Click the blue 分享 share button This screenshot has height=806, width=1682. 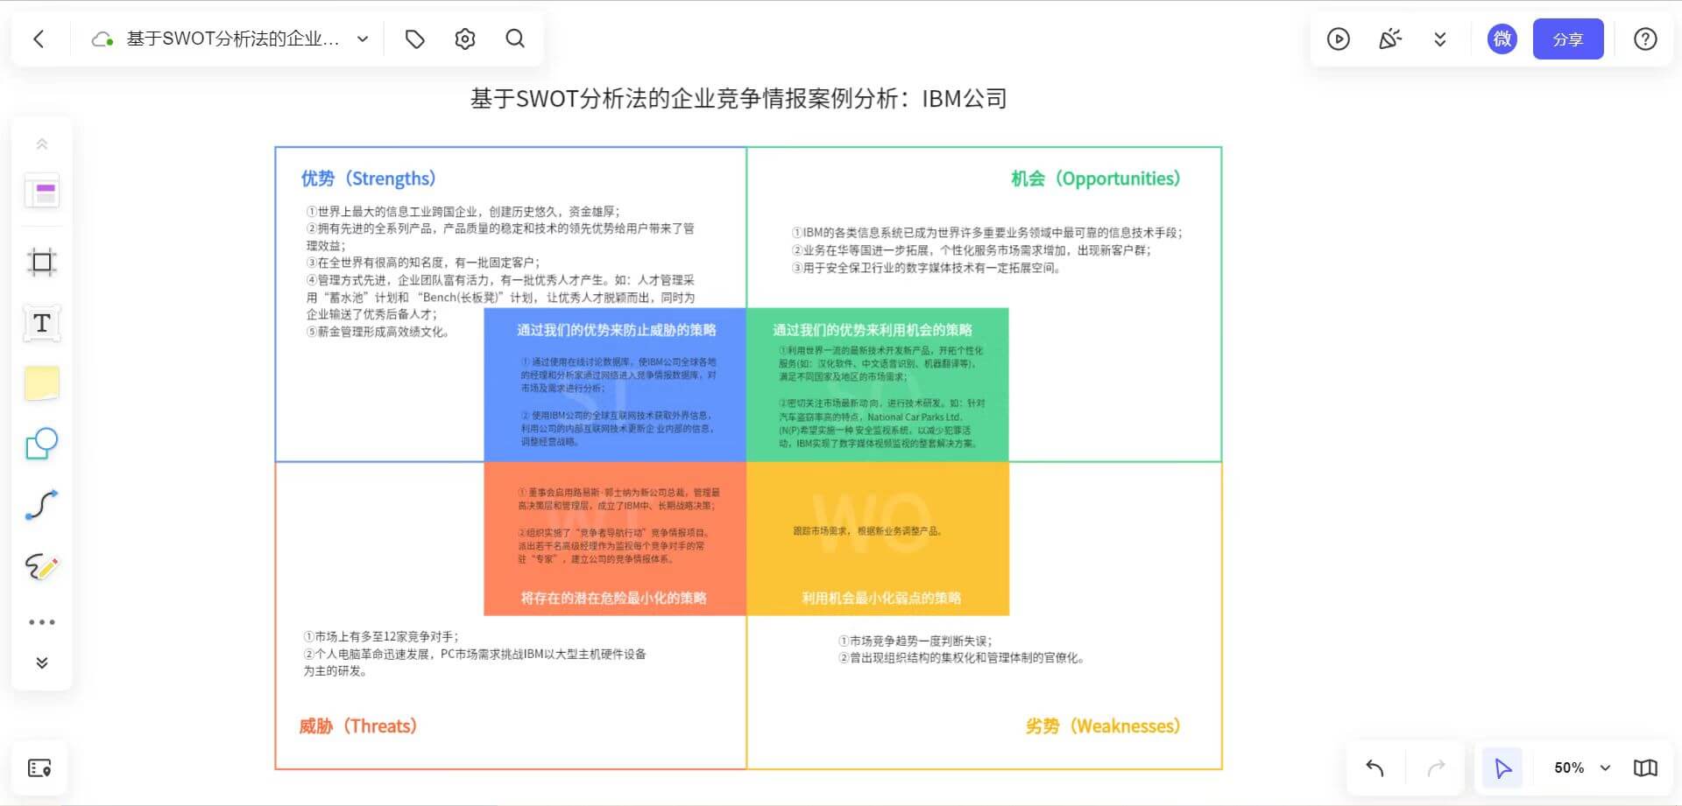[x=1567, y=39]
